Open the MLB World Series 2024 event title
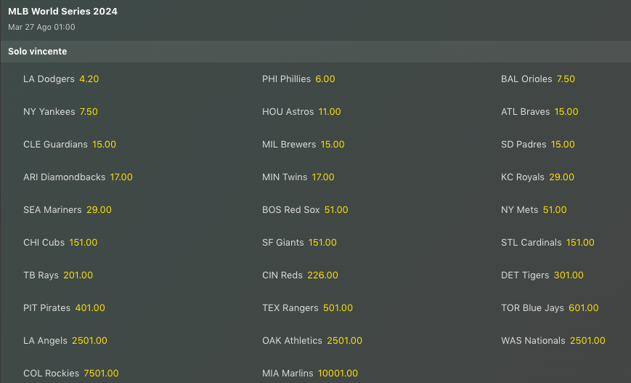The image size is (631, 383). click(x=62, y=12)
